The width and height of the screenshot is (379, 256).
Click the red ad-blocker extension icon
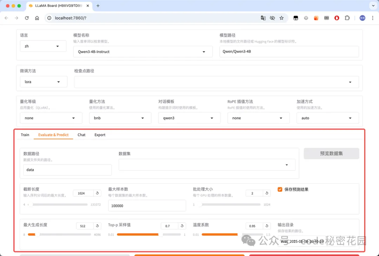(337, 18)
